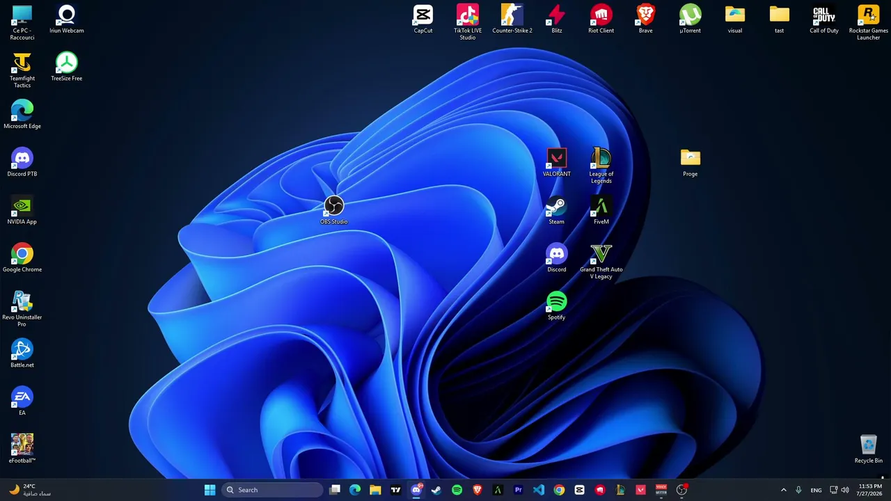Select the Proge folder on desktop
This screenshot has width=891, height=501.
click(x=691, y=162)
